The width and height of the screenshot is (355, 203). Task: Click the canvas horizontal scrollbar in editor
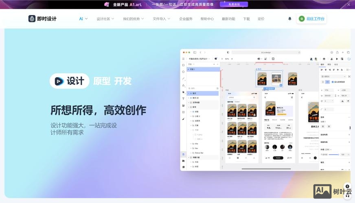point(266,168)
